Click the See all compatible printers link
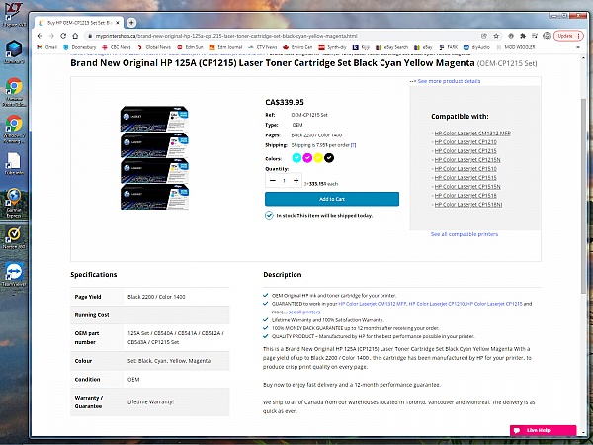 465,234
